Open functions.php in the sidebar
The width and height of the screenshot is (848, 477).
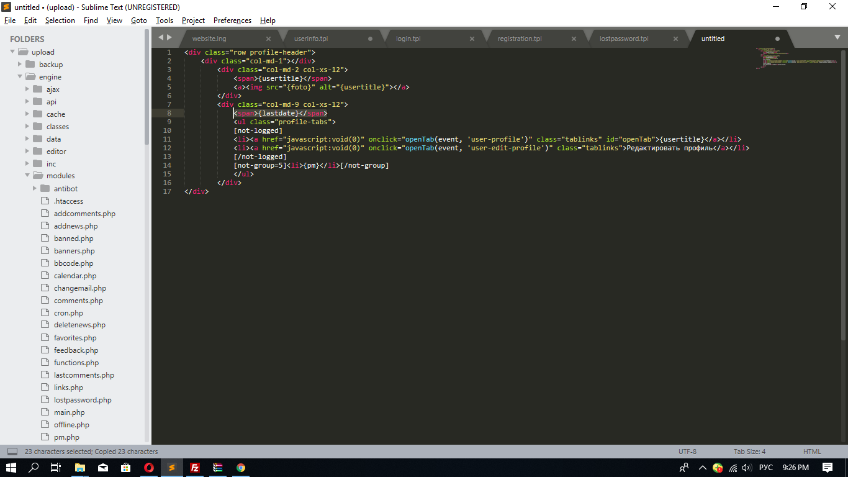point(76,363)
